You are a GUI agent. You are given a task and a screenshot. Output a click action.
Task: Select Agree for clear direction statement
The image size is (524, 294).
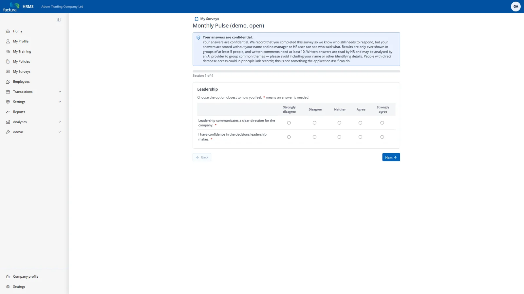click(360, 123)
